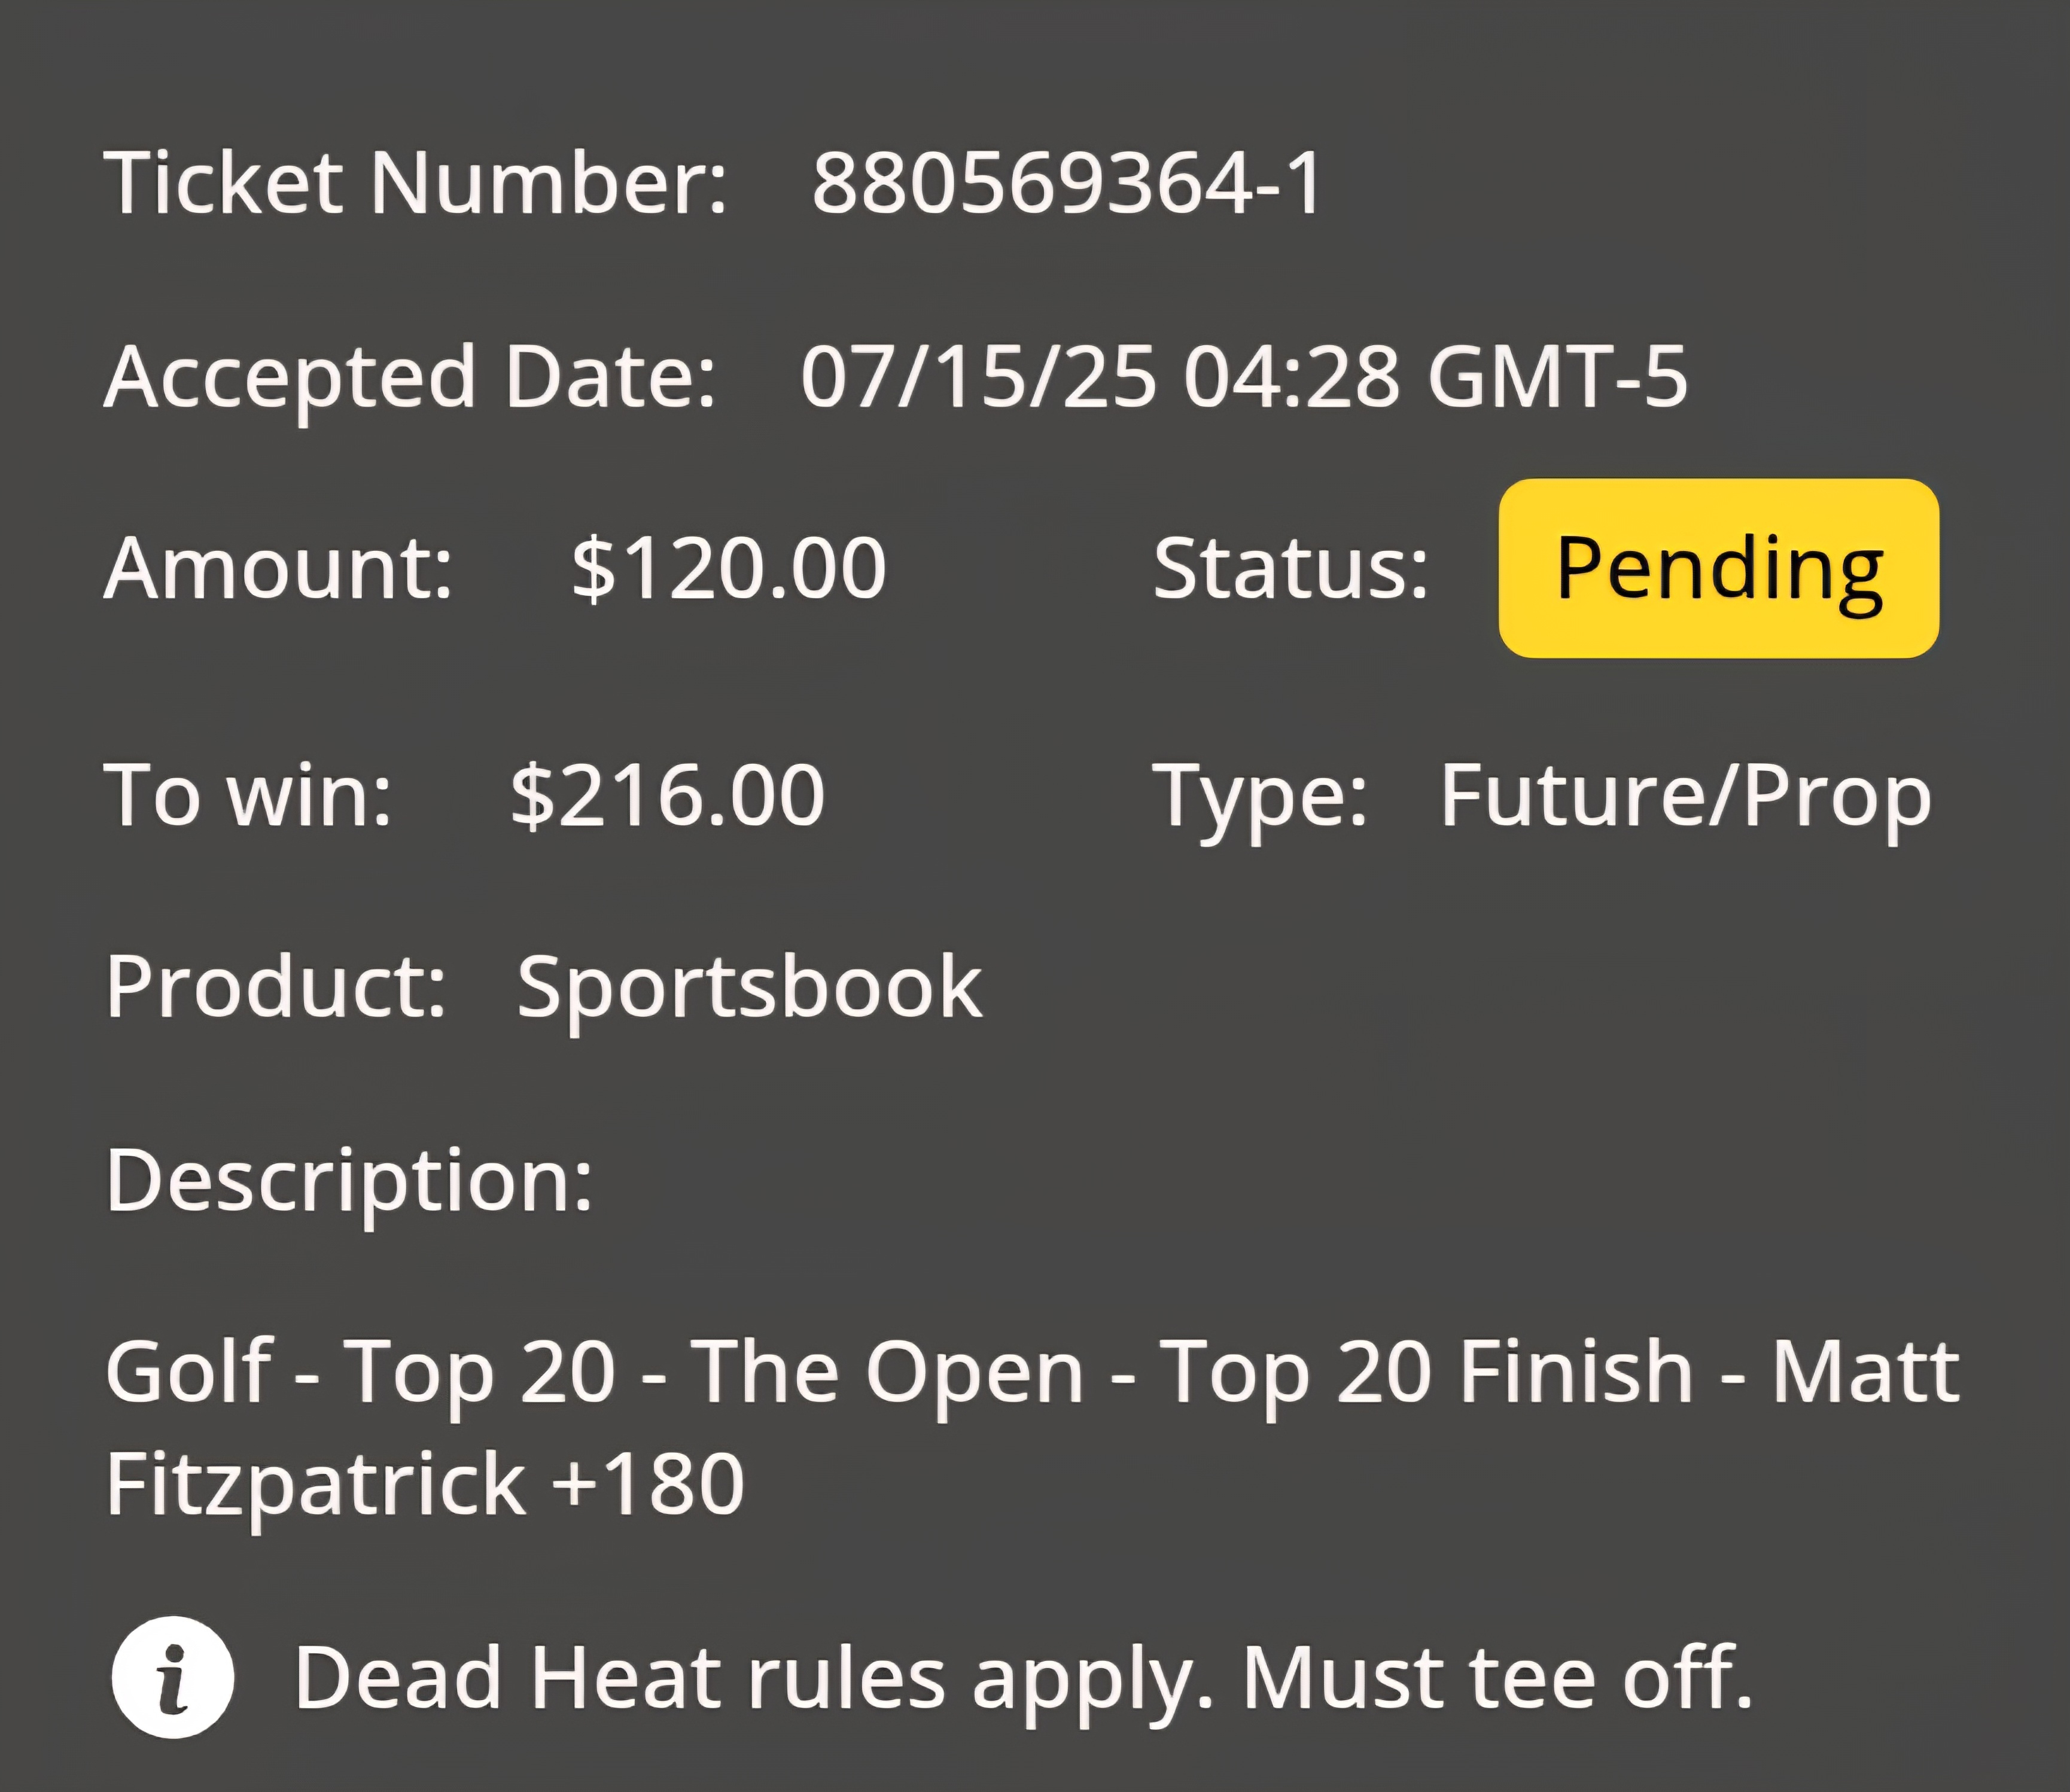
Task: Click the Dead Heat rules apply text
Action: click(754, 1681)
